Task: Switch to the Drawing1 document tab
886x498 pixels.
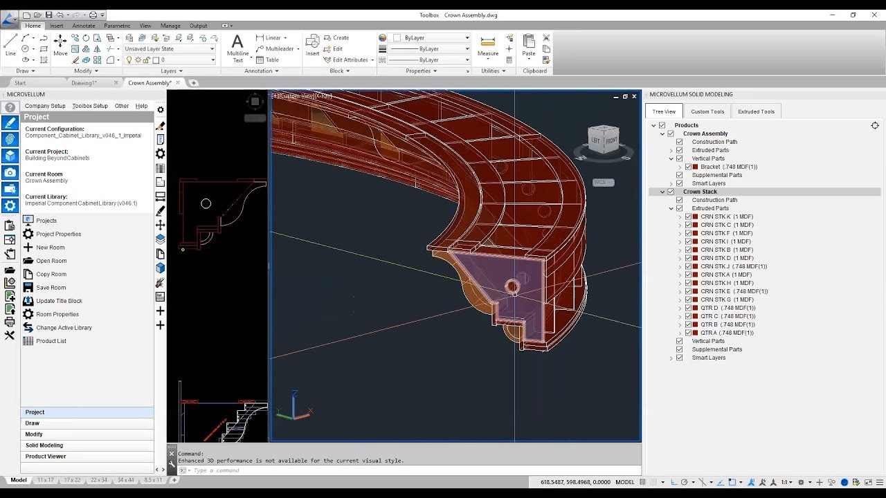Action: (x=84, y=83)
